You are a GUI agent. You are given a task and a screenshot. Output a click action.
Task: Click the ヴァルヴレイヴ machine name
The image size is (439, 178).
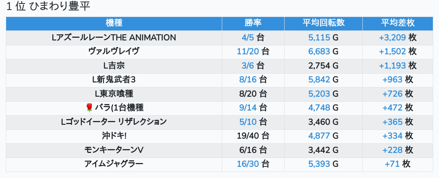click(x=114, y=52)
